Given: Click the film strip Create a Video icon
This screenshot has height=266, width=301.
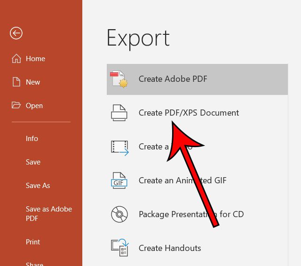Looking at the screenshot, I should click(x=119, y=148).
